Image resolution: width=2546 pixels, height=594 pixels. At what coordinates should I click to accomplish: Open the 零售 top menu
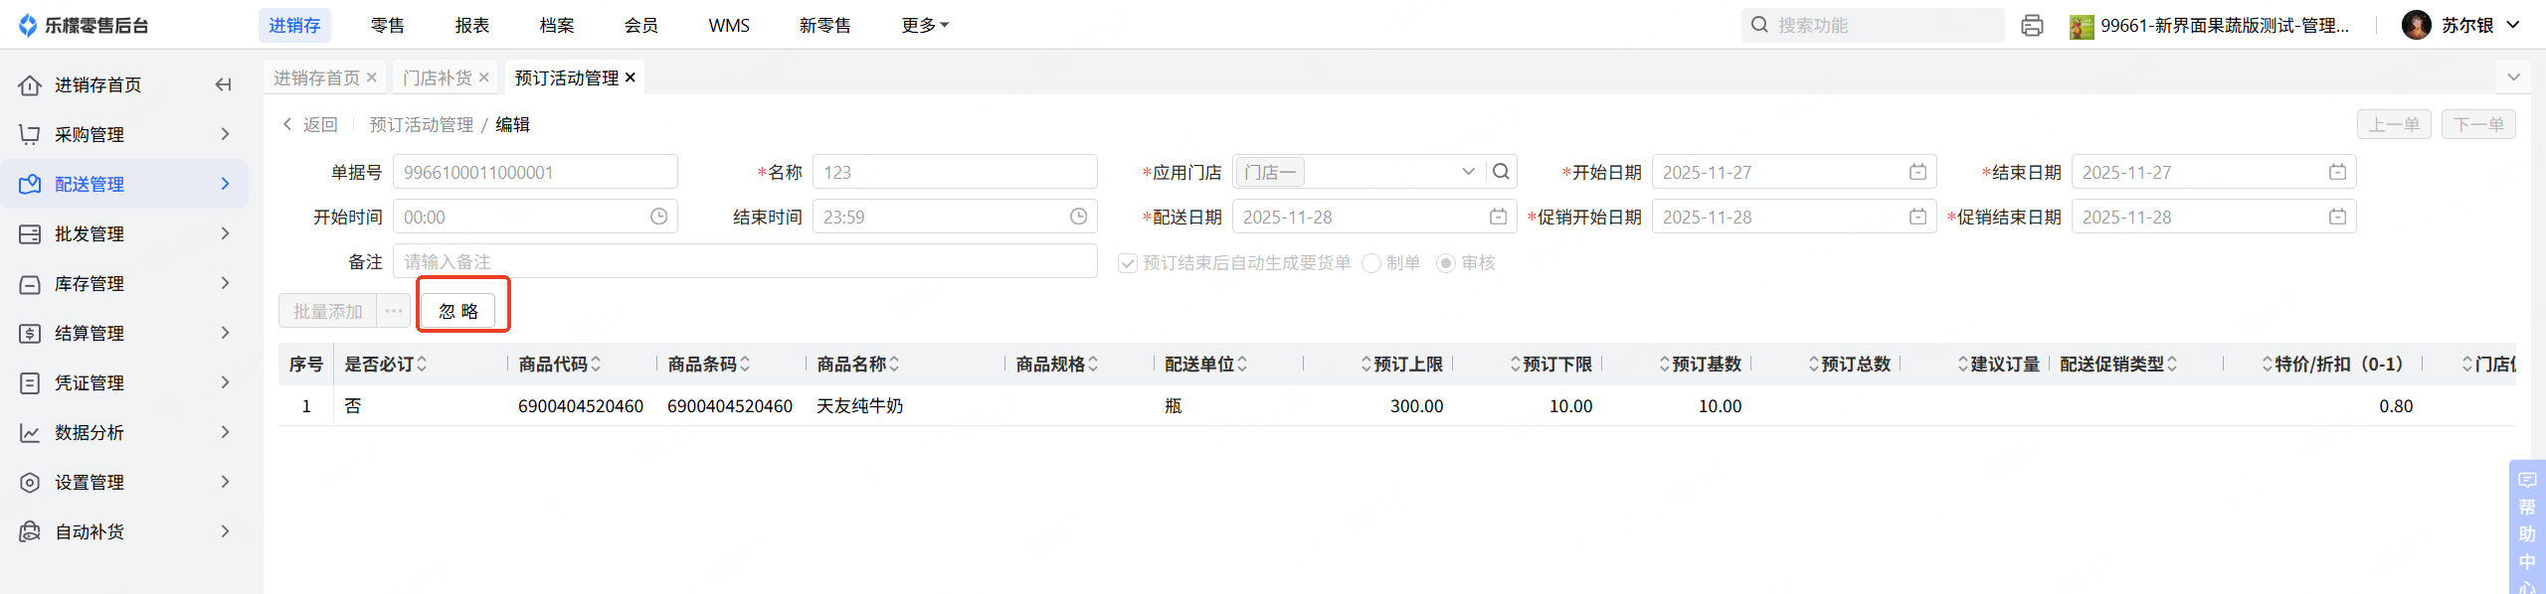(x=388, y=25)
